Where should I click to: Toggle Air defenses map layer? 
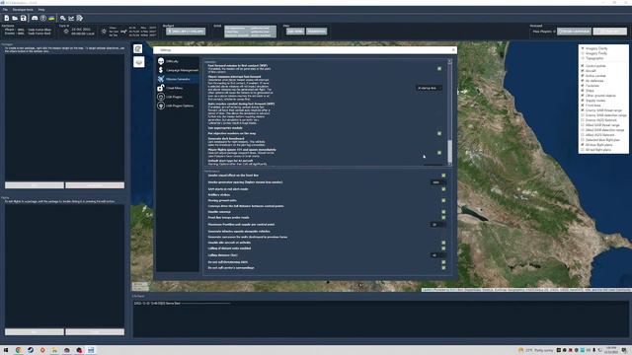coord(583,81)
